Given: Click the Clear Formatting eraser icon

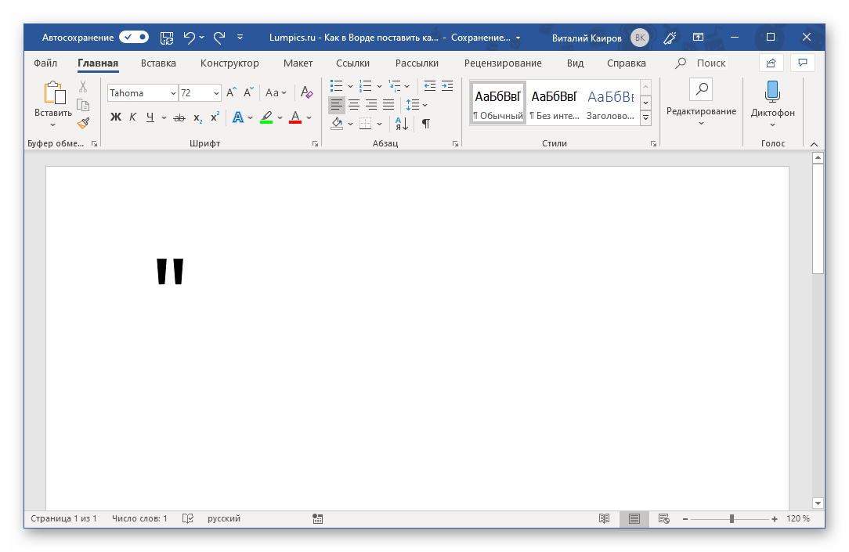Looking at the screenshot, I should coord(307,92).
